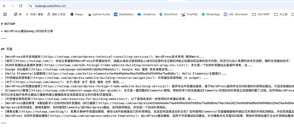The image size is (294, 128).
Task: View site information icon in address bar
Action: [x=30, y=6]
